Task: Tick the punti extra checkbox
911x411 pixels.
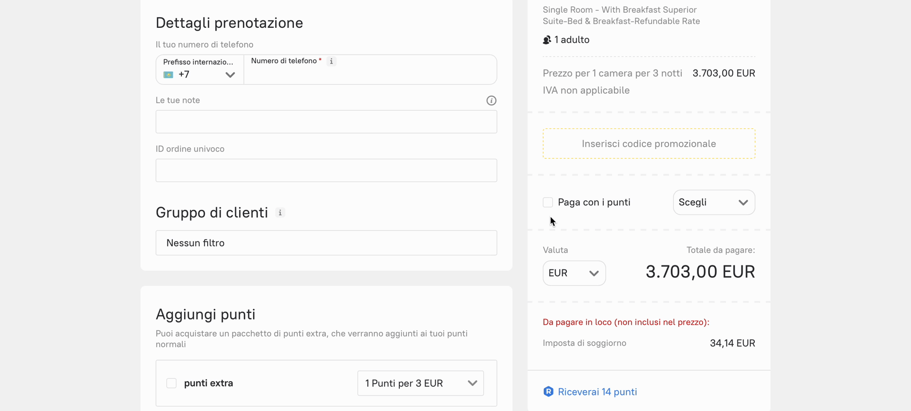Action: pos(171,383)
